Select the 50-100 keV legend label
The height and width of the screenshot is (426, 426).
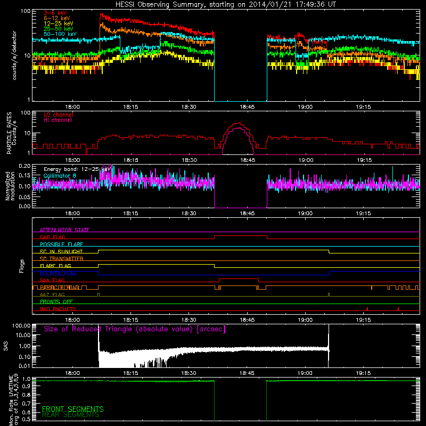click(x=60, y=34)
